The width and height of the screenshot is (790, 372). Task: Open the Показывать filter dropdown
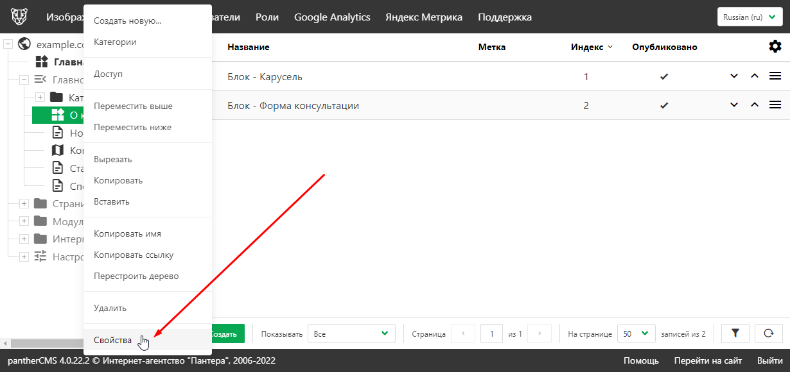pos(351,334)
